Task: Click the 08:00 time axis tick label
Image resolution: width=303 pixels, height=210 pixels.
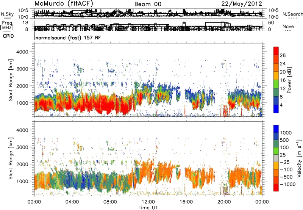Action: [110, 202]
